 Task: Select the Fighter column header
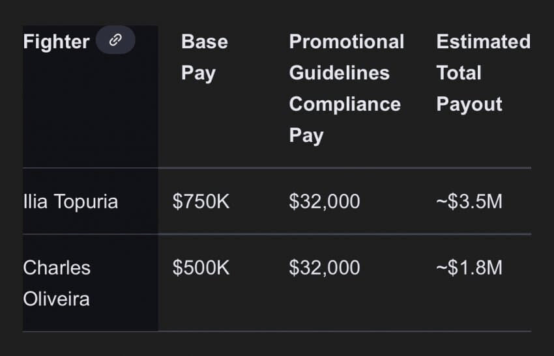tap(56, 42)
